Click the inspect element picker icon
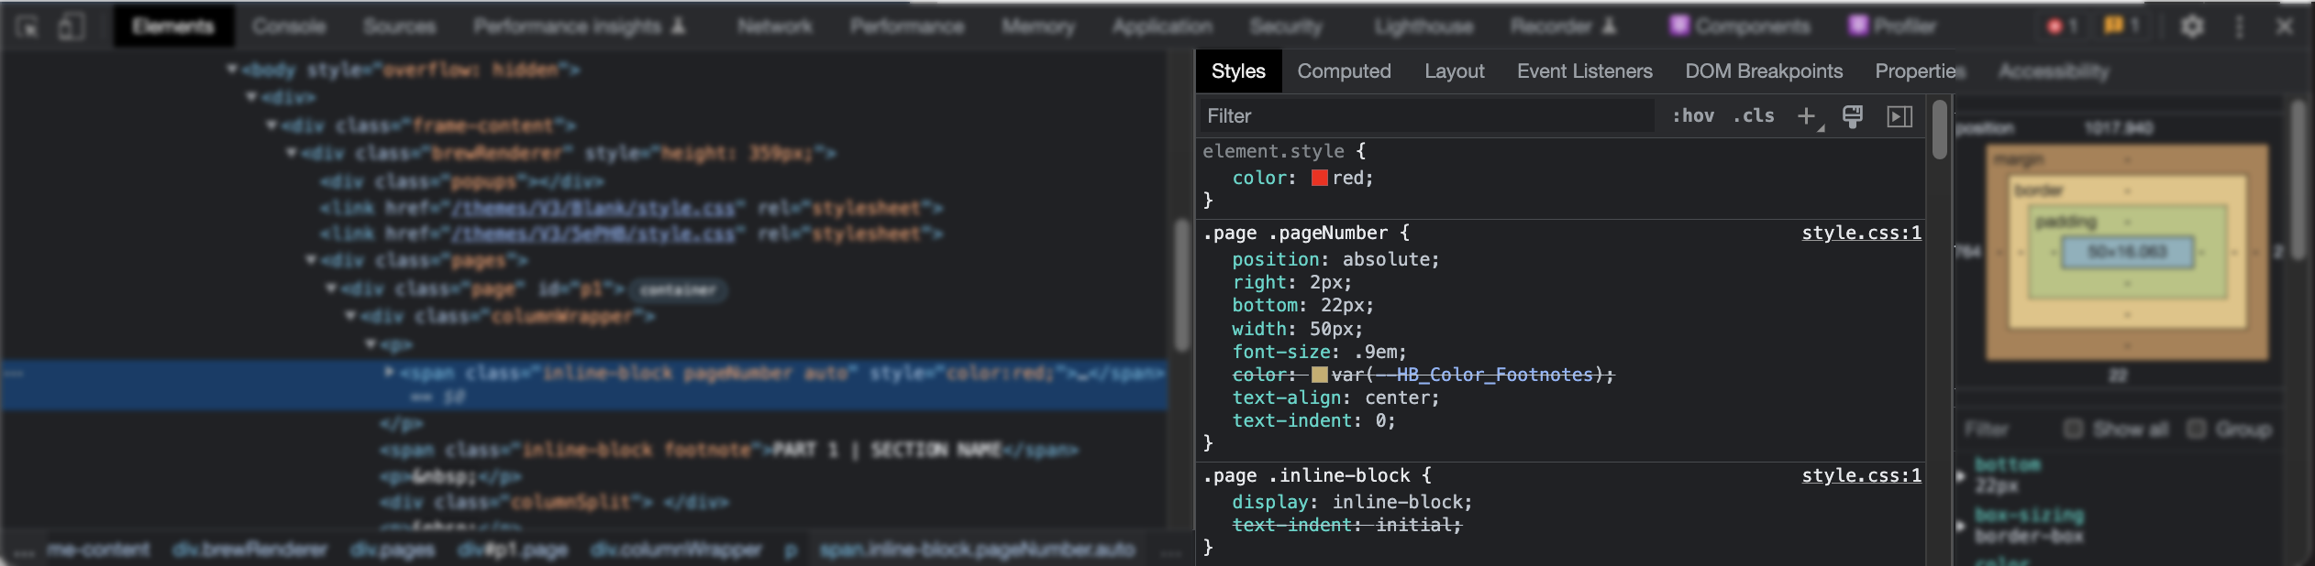 tap(28, 27)
